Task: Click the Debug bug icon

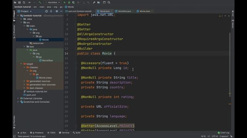Action: [x=69, y=3]
